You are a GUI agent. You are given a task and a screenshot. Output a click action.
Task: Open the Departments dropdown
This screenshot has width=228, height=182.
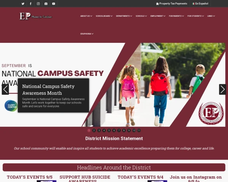[124, 16]
